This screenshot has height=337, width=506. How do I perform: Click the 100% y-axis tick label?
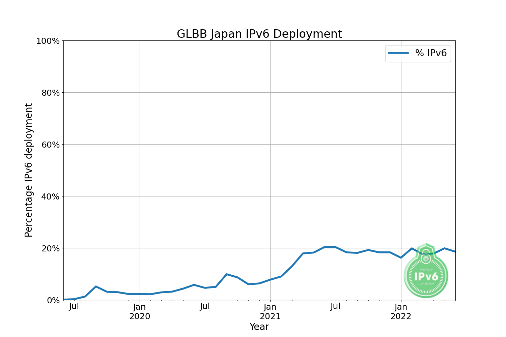(x=48, y=41)
